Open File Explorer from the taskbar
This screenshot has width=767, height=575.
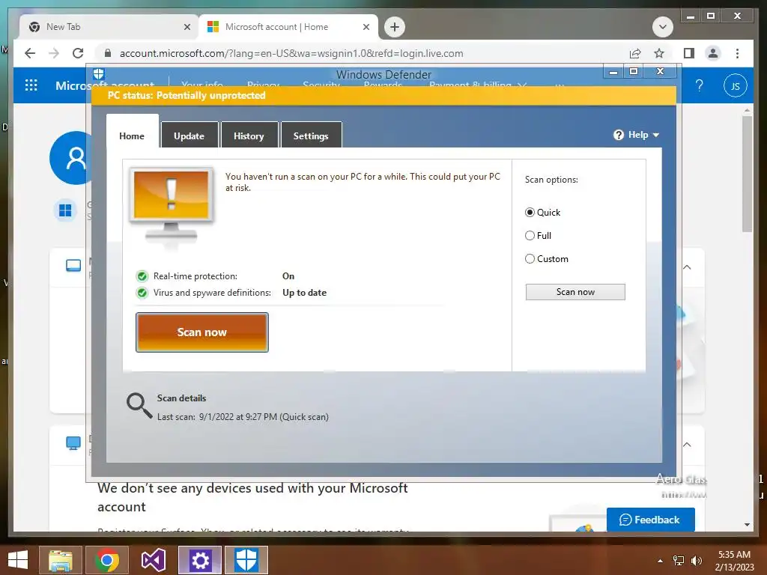pyautogui.click(x=60, y=560)
